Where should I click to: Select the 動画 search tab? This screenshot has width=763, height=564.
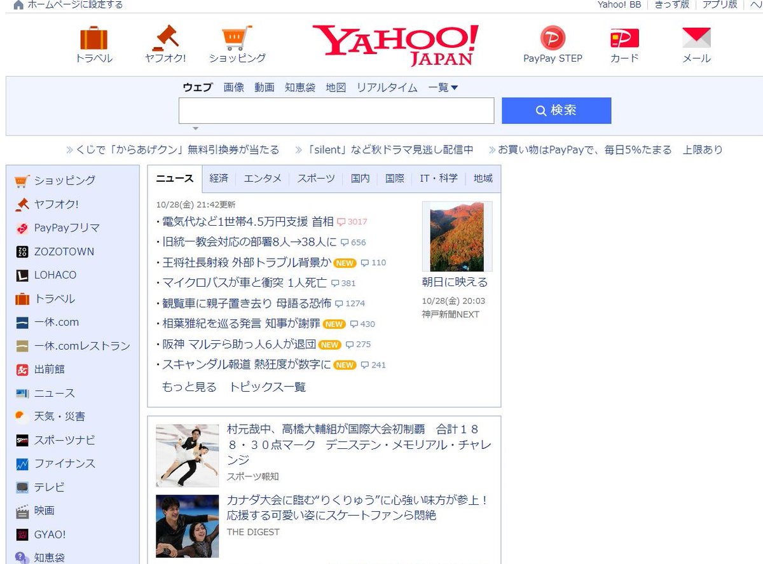click(x=265, y=88)
